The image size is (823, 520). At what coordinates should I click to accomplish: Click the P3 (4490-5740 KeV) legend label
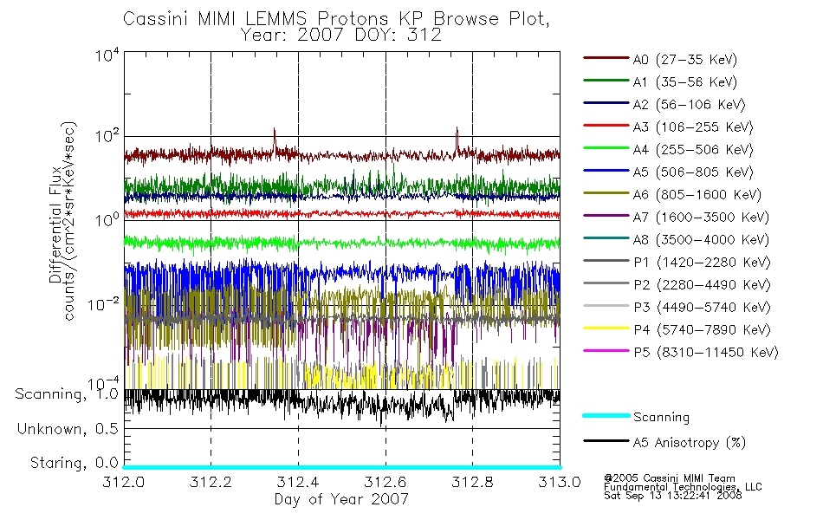(x=703, y=308)
